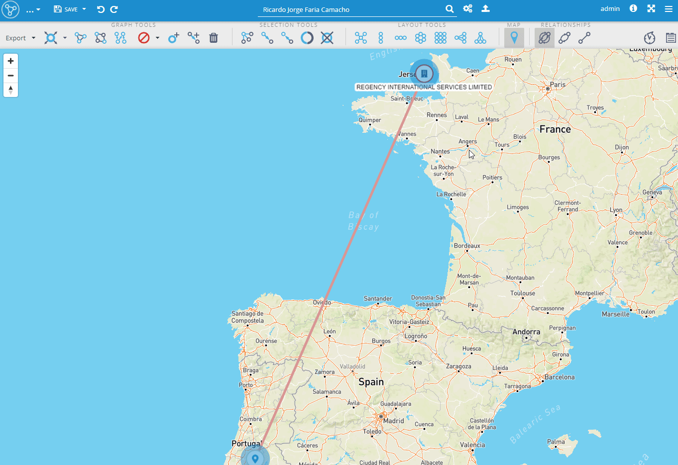This screenshot has width=678, height=465.
Task: Toggle the Map view pin button
Action: click(514, 38)
